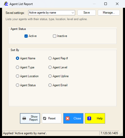This screenshot has height=138, width=125.
Task: Close the window with the title bar X
Action: [x=117, y=4]
